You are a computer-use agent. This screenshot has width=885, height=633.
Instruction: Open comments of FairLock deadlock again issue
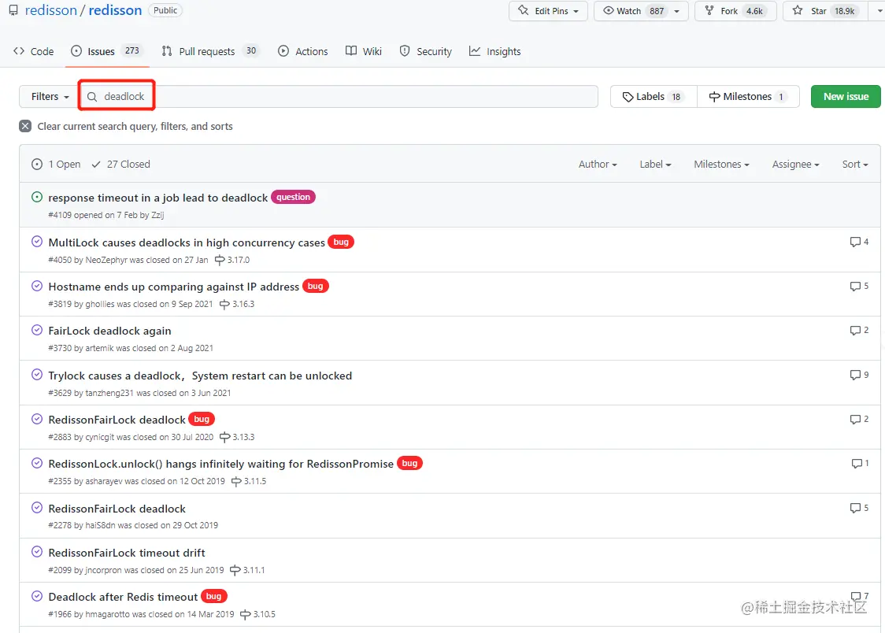pos(859,330)
